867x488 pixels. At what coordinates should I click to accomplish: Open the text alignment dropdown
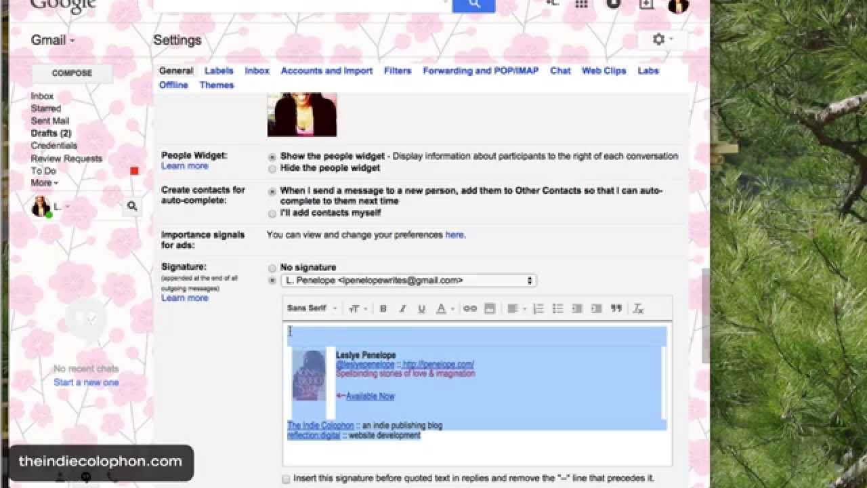516,308
